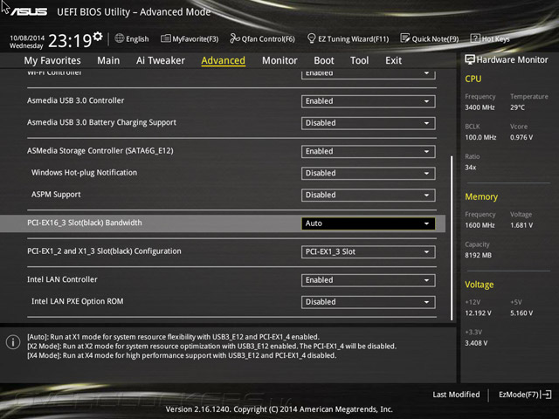
Task: Open Windows Hot-plug Notification dropdown
Action: [368, 173]
